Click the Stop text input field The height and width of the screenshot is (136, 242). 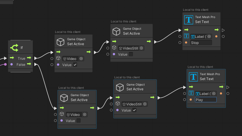pos(201,43)
